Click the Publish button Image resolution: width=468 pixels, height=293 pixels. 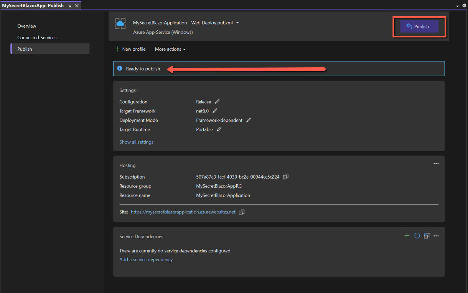point(419,26)
